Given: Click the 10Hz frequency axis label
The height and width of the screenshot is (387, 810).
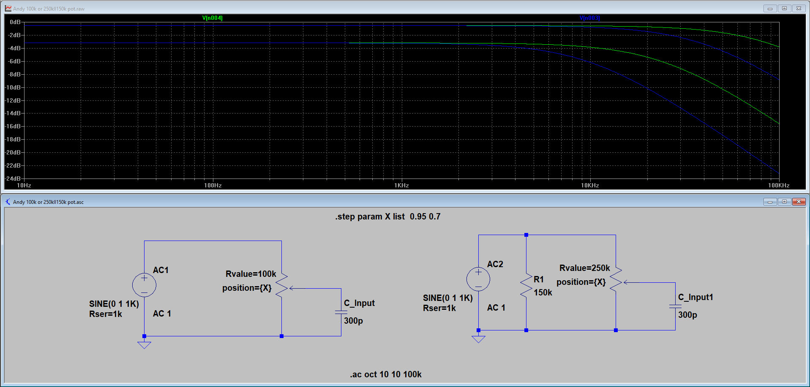Looking at the screenshot, I should [24, 185].
